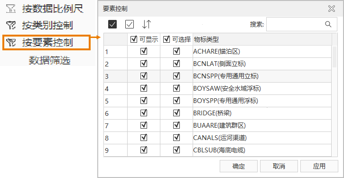Uncheck 可显示 for BRIDGE(桥梁)
The image size is (344, 178).
click(144, 113)
